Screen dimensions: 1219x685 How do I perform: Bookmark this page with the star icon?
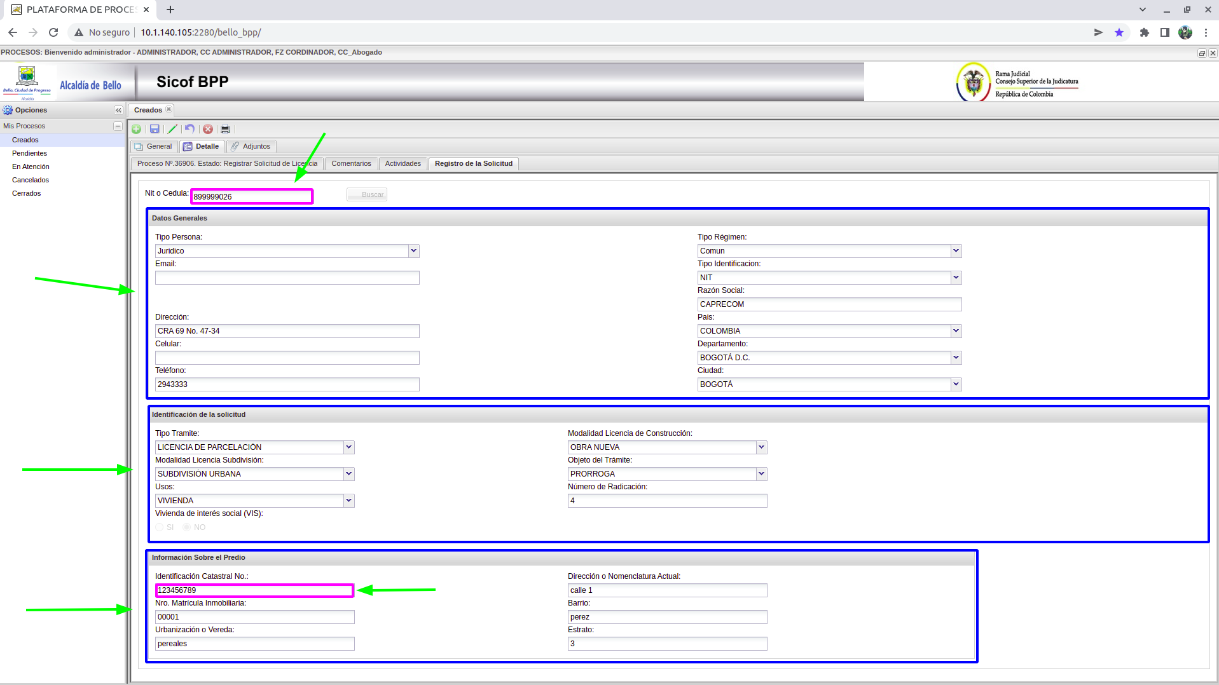[x=1119, y=32]
